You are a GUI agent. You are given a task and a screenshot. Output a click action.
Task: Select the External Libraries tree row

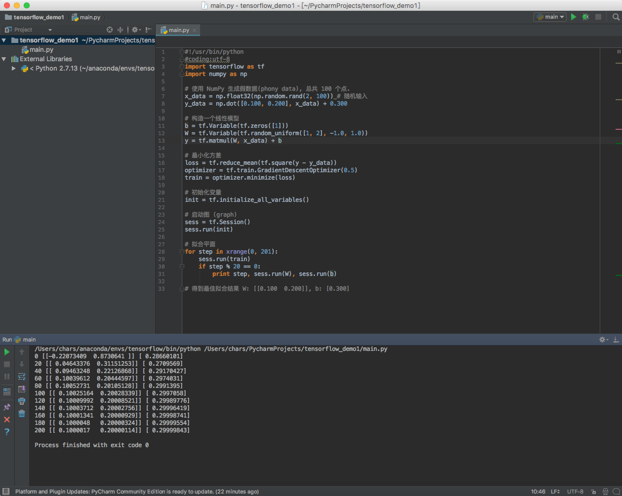pyautogui.click(x=78, y=59)
